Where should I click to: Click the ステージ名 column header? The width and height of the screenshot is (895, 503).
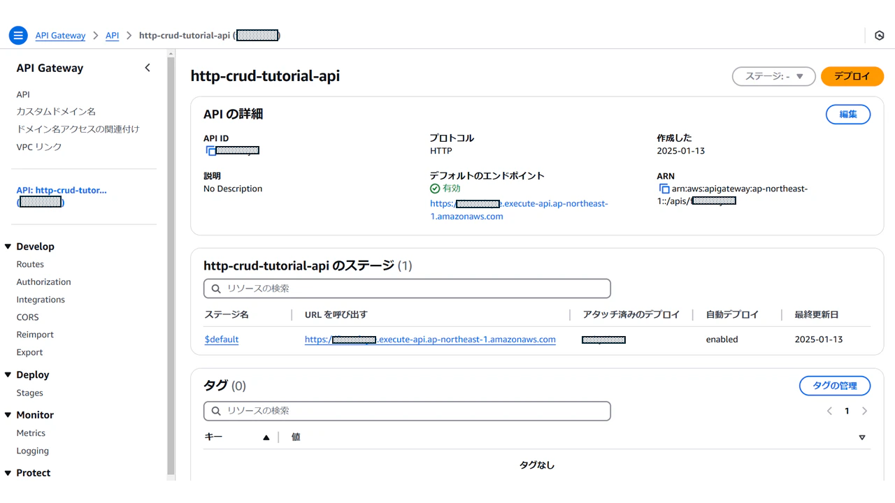click(x=227, y=315)
